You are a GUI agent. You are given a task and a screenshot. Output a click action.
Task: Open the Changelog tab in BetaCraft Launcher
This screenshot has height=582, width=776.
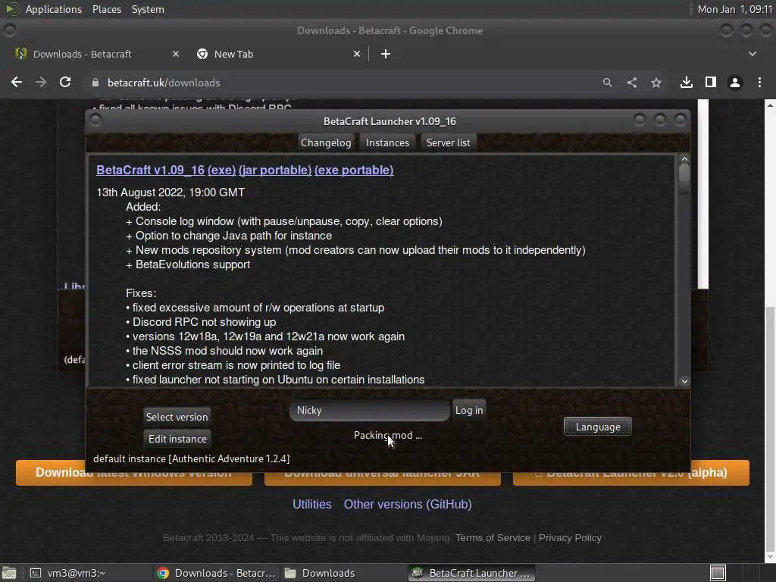point(326,142)
